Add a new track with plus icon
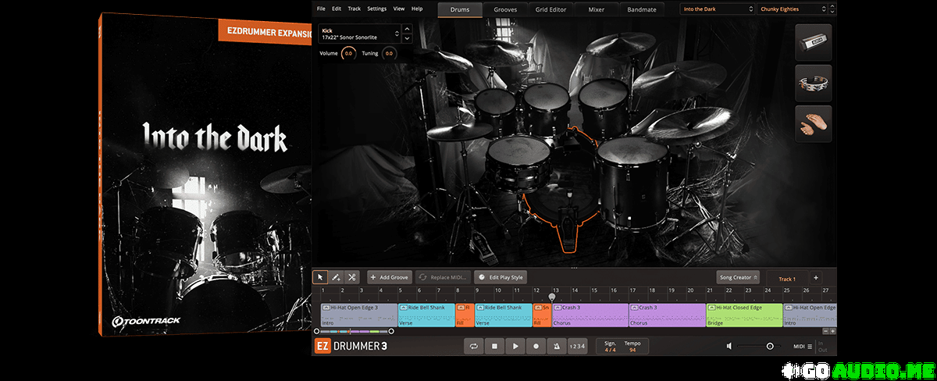 tap(815, 278)
